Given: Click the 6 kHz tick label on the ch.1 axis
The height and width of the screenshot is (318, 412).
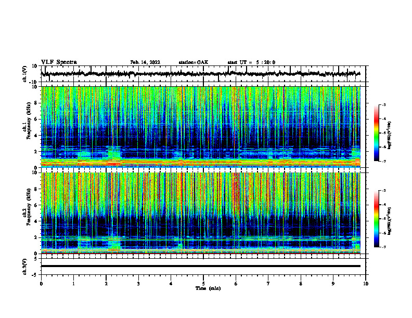Looking at the screenshot, I should 36,119.
